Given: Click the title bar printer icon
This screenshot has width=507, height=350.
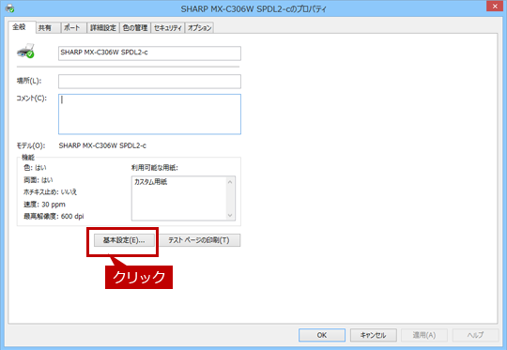Looking at the screenshot, I should pyautogui.click(x=9, y=8).
